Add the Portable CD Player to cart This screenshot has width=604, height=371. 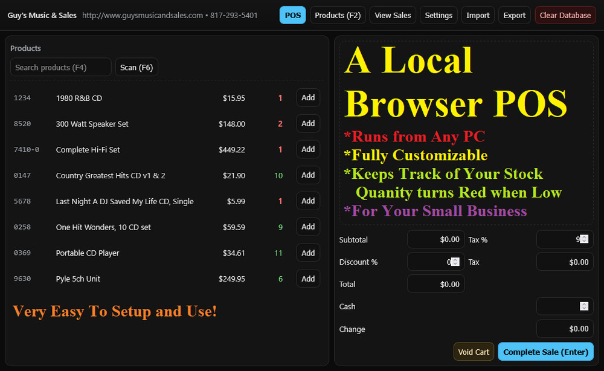(308, 253)
